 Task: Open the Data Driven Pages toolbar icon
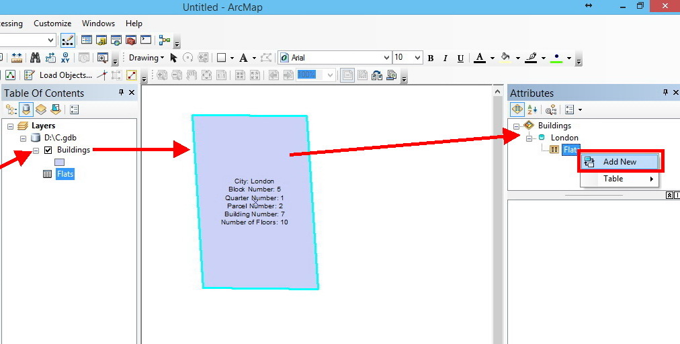pos(392,75)
